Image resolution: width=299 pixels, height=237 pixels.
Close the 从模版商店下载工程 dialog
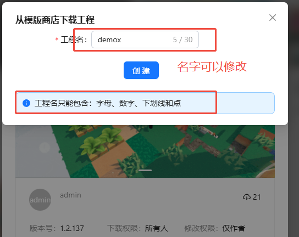click(273, 18)
